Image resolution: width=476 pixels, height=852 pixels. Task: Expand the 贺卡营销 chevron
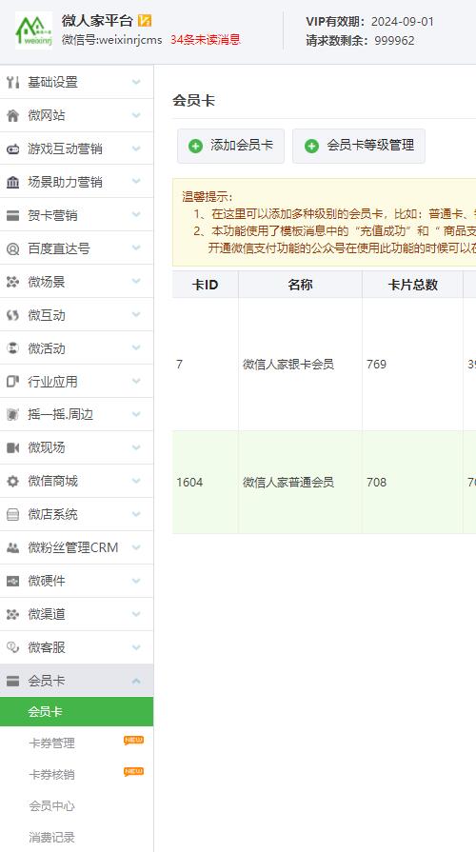tap(136, 214)
